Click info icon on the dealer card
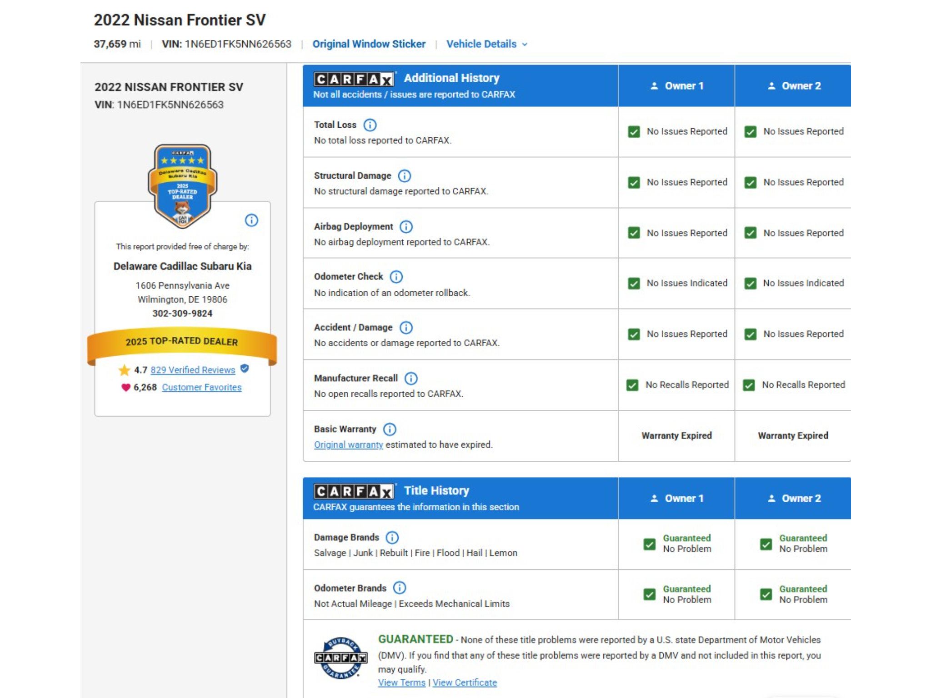The height and width of the screenshot is (698, 931). coord(251,220)
